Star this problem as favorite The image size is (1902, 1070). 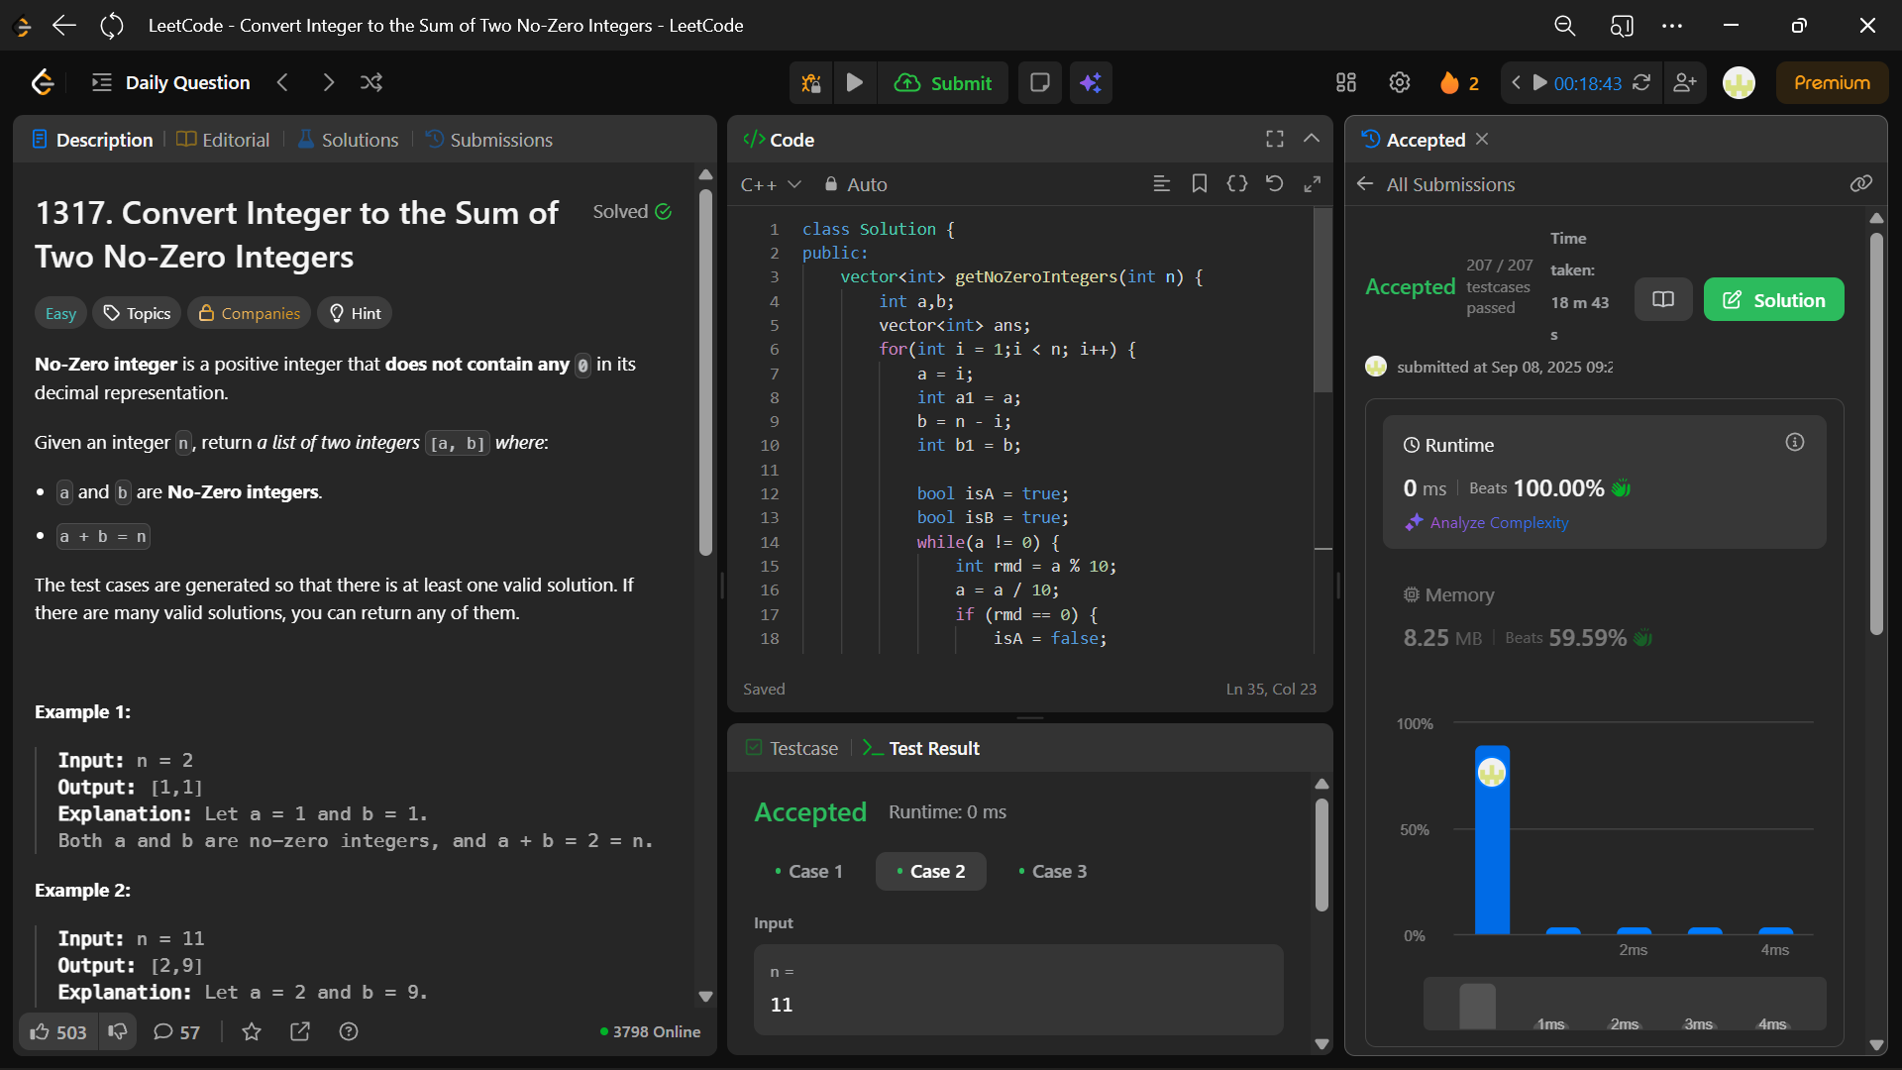252,1032
